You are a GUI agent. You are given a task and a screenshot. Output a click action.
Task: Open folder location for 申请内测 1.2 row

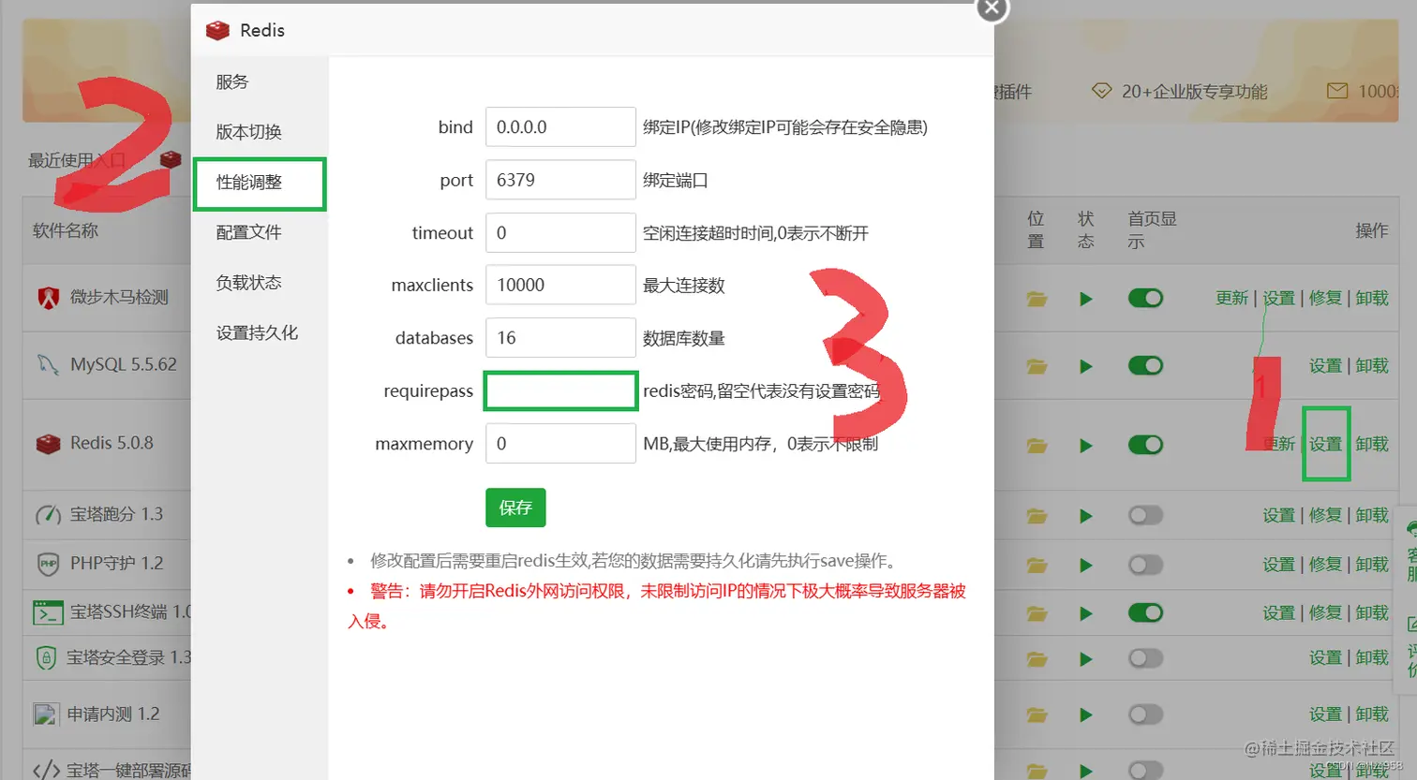pyautogui.click(x=1037, y=715)
